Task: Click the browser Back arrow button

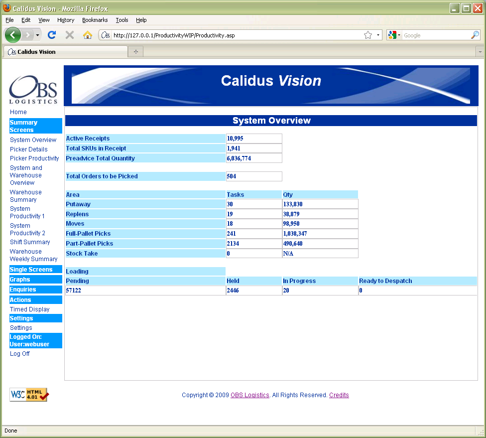Action: click(13, 35)
